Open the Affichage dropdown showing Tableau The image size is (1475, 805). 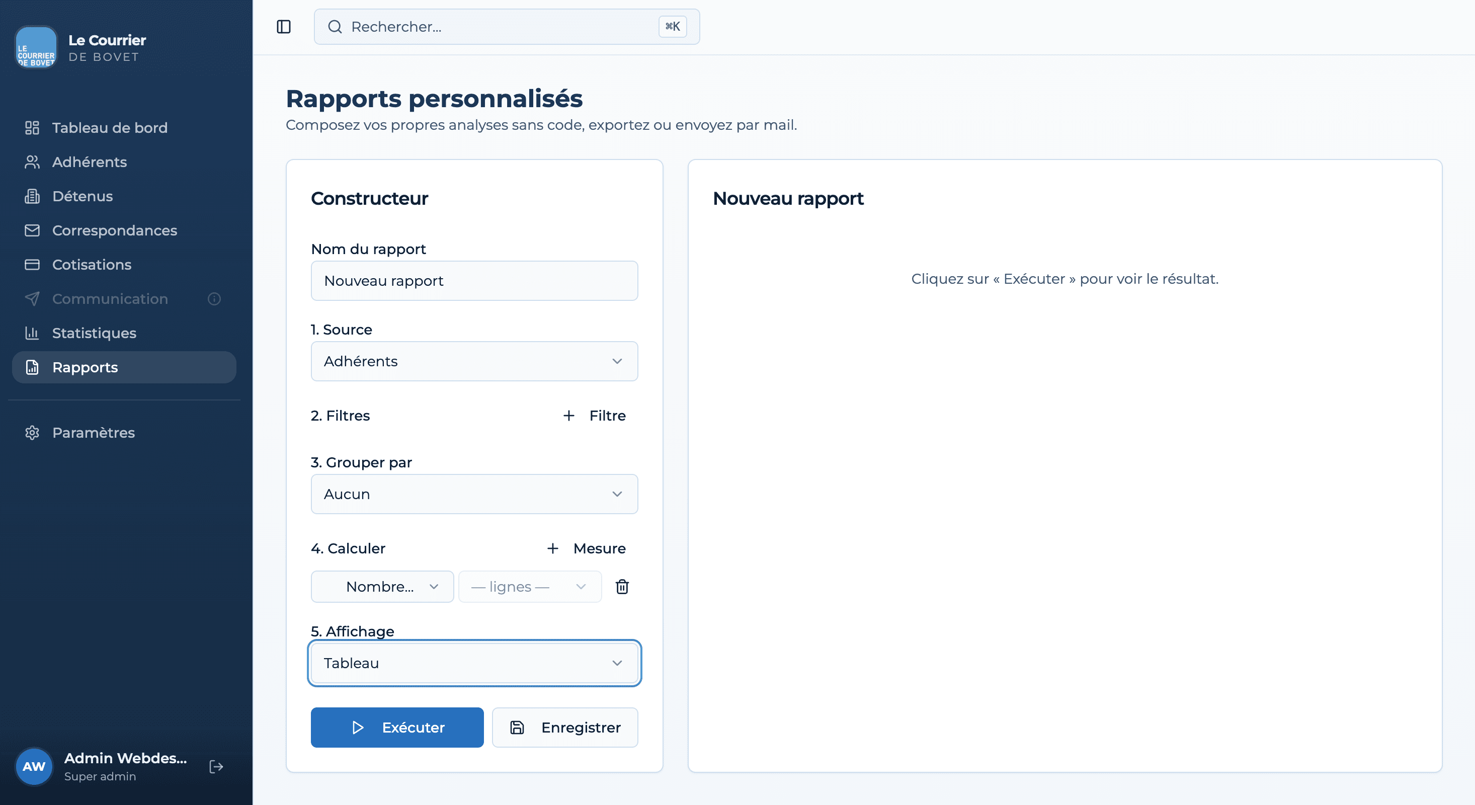474,663
